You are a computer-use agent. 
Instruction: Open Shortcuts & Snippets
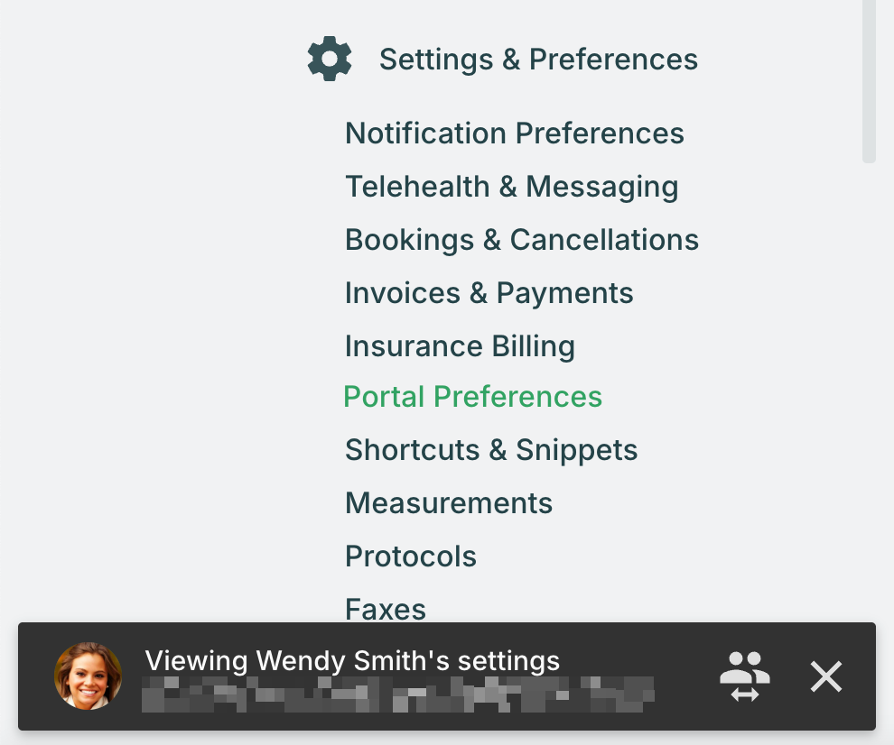pos(491,450)
